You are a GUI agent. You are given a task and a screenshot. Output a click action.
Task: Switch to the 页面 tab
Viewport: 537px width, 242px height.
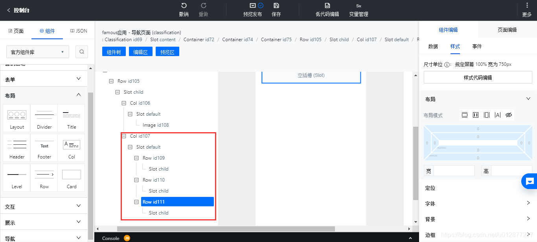(16, 31)
